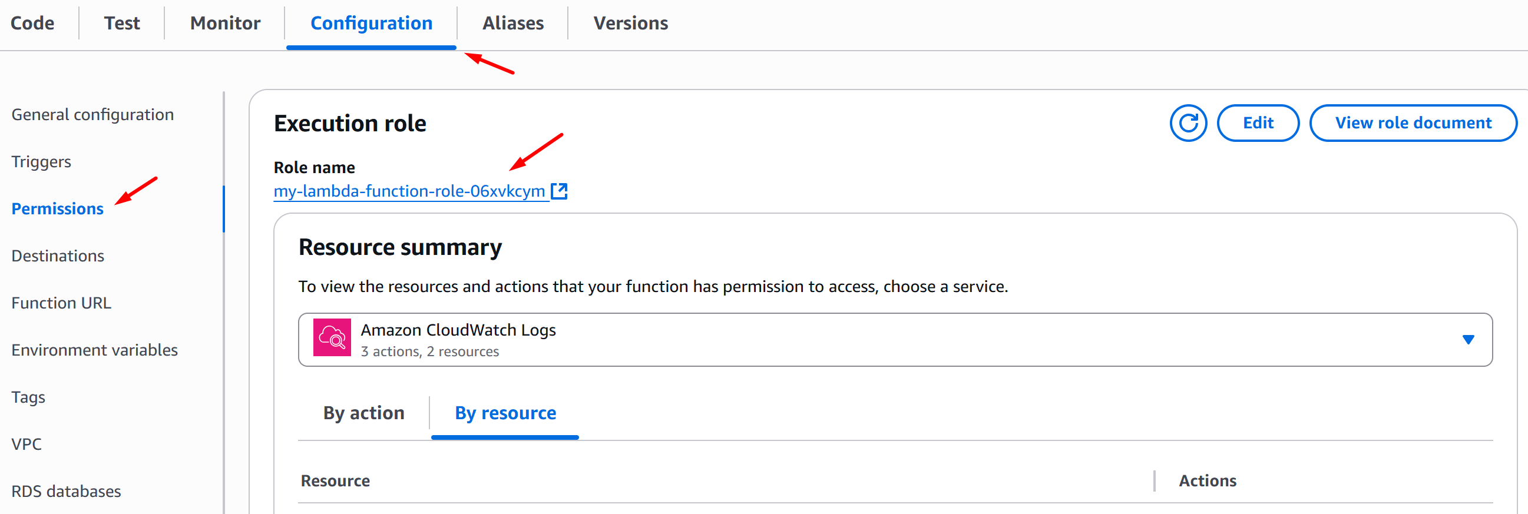Switch to the Code tab

32,23
